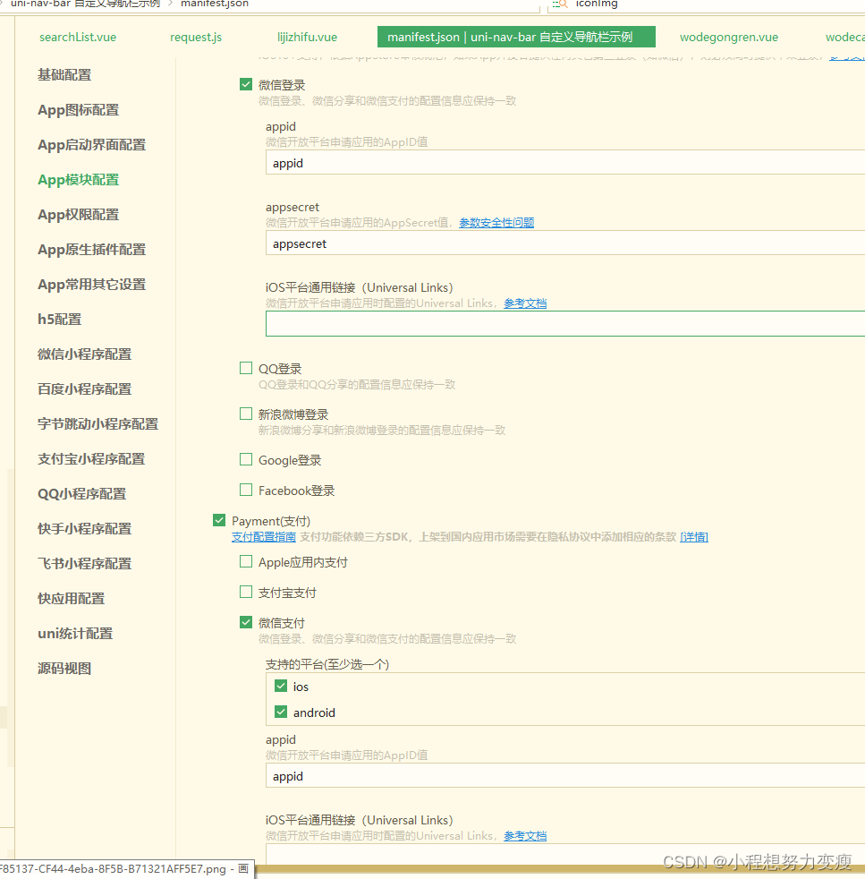Open App原生插件配置 section

point(92,250)
